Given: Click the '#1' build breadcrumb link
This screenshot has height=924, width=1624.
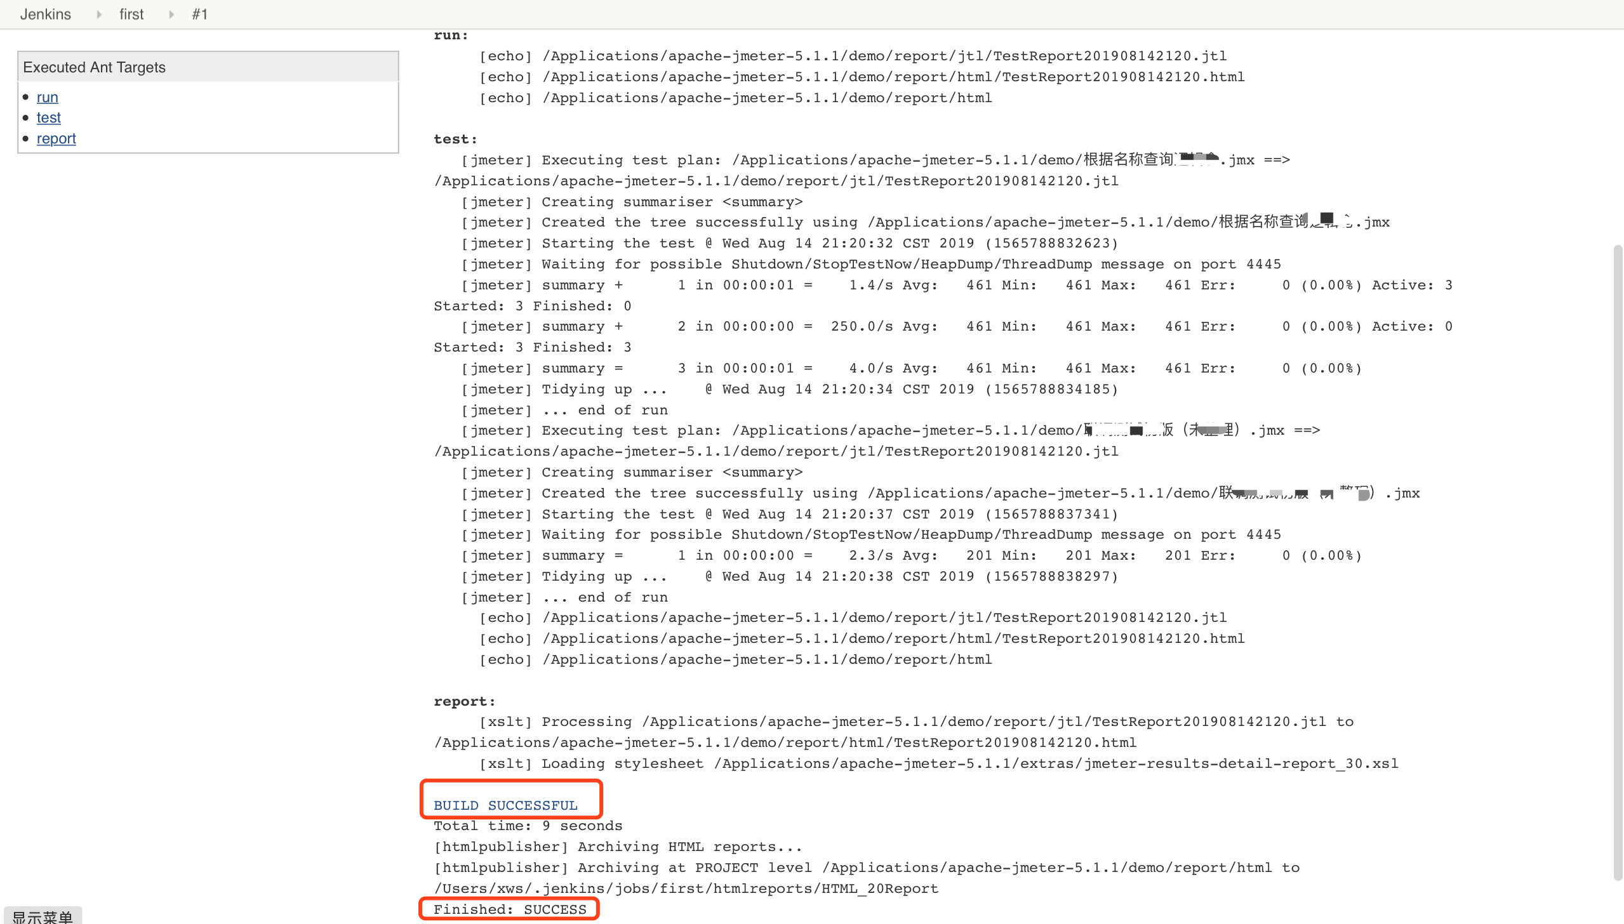Looking at the screenshot, I should point(201,13).
